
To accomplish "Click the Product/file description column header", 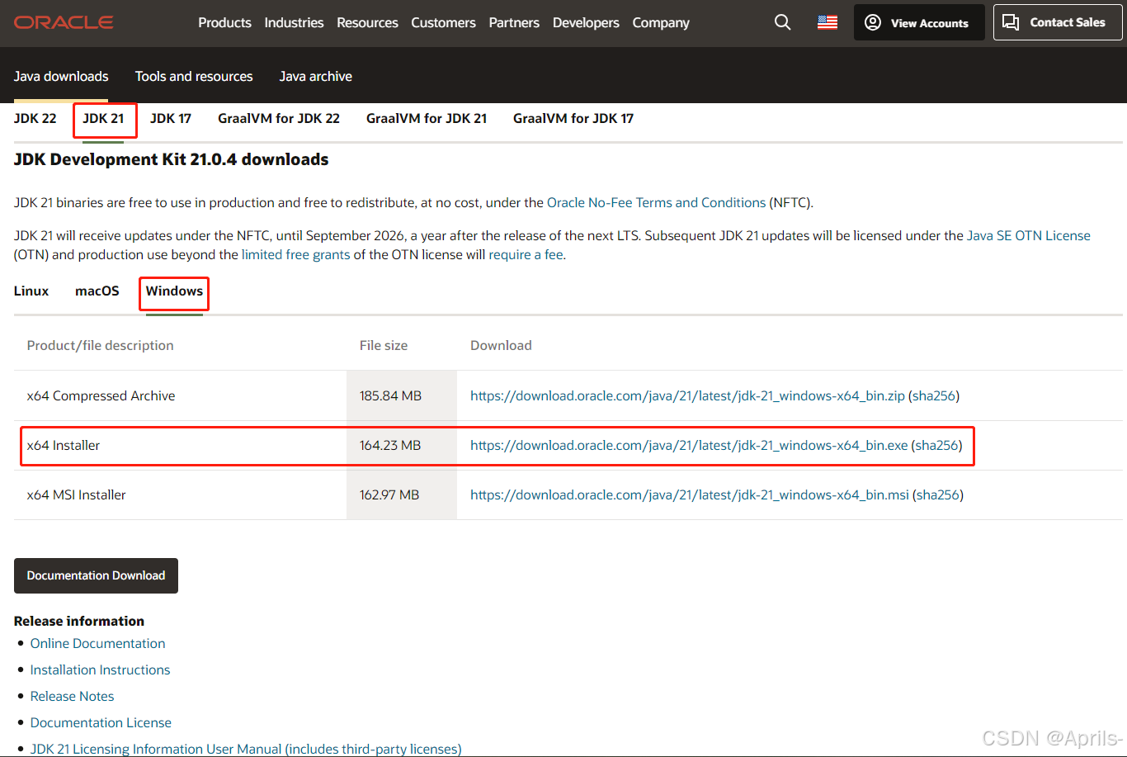I will [101, 345].
